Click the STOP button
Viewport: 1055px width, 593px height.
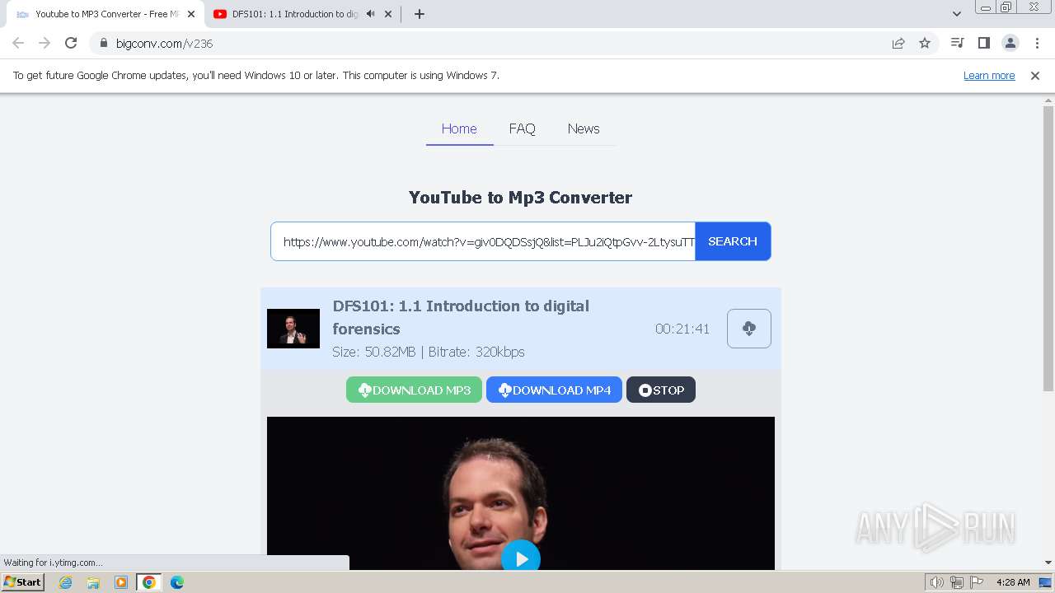(x=661, y=390)
